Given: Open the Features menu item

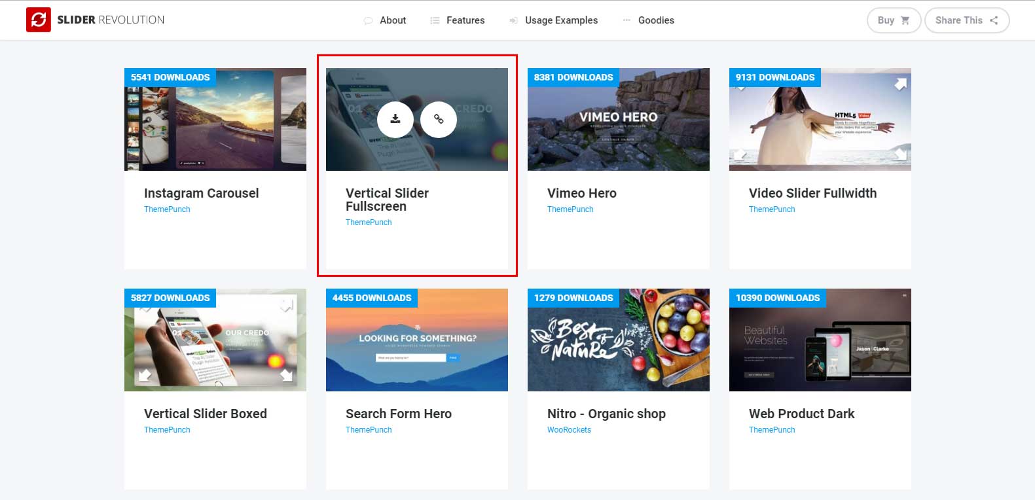Looking at the screenshot, I should tap(465, 20).
